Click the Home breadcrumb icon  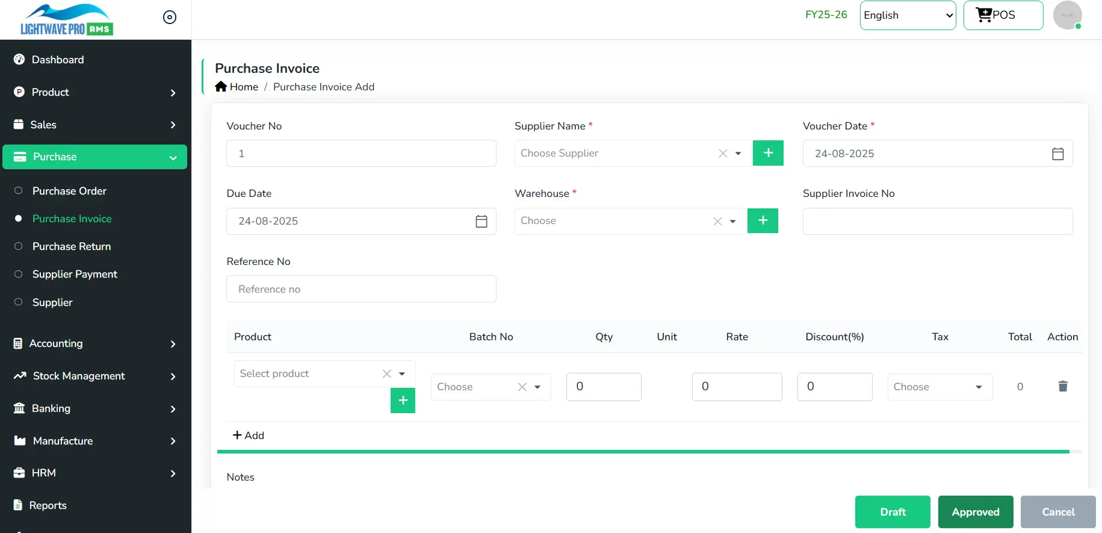coord(221,87)
